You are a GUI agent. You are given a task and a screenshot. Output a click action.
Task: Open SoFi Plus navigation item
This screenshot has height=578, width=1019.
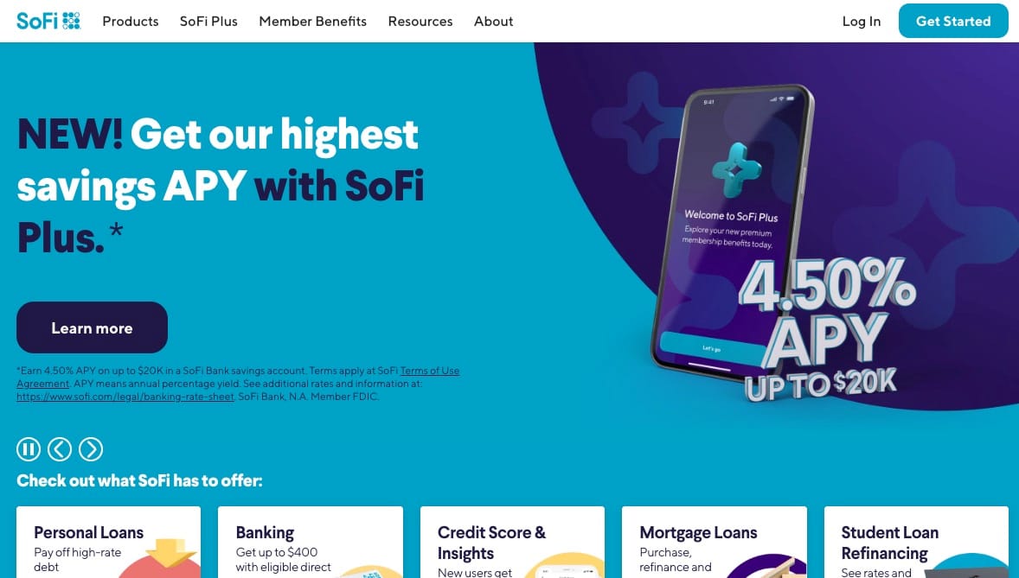pyautogui.click(x=208, y=22)
